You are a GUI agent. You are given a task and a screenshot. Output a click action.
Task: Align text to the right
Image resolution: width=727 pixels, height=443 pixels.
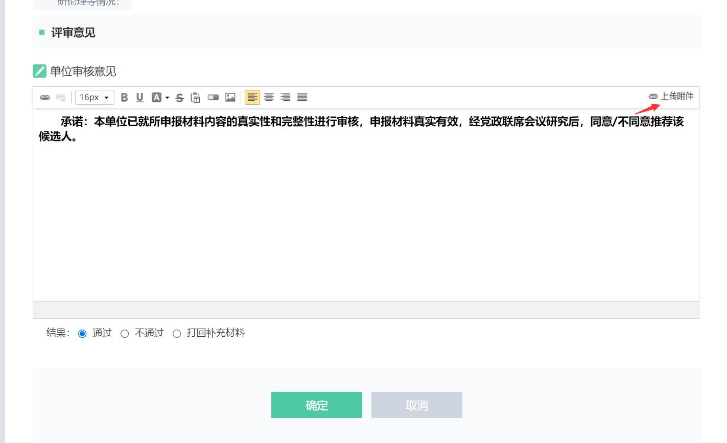coord(286,98)
